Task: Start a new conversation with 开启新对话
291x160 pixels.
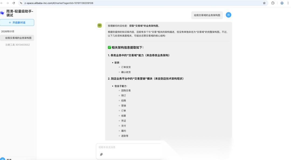Action: click(x=17, y=22)
